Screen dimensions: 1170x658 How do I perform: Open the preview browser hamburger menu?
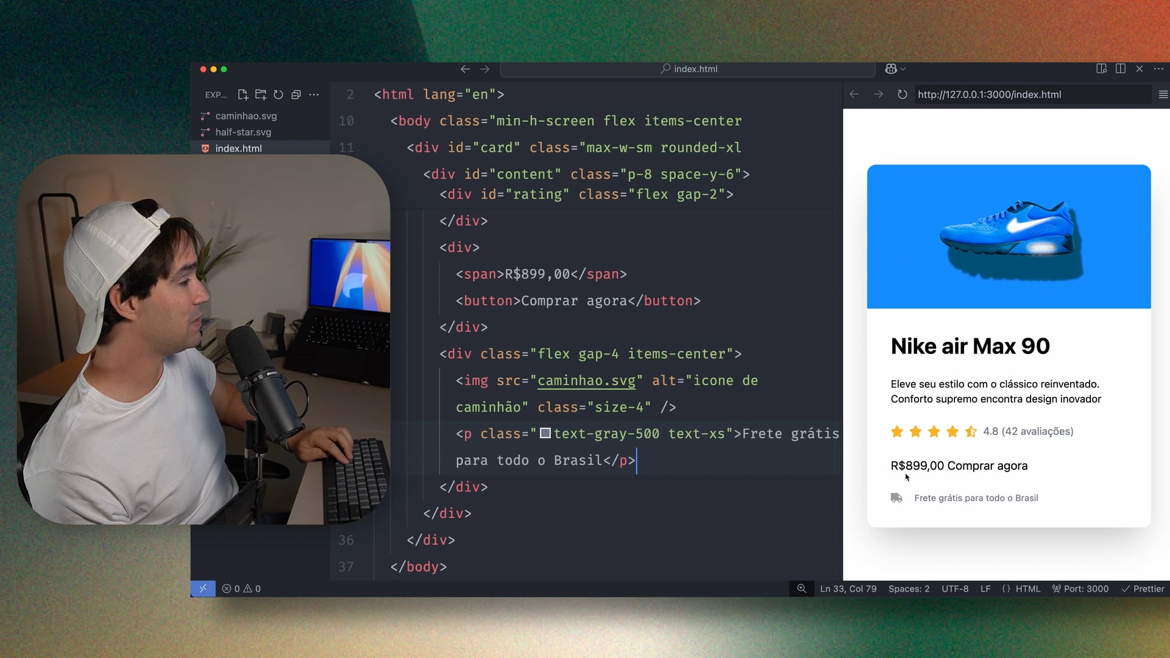pos(1163,94)
